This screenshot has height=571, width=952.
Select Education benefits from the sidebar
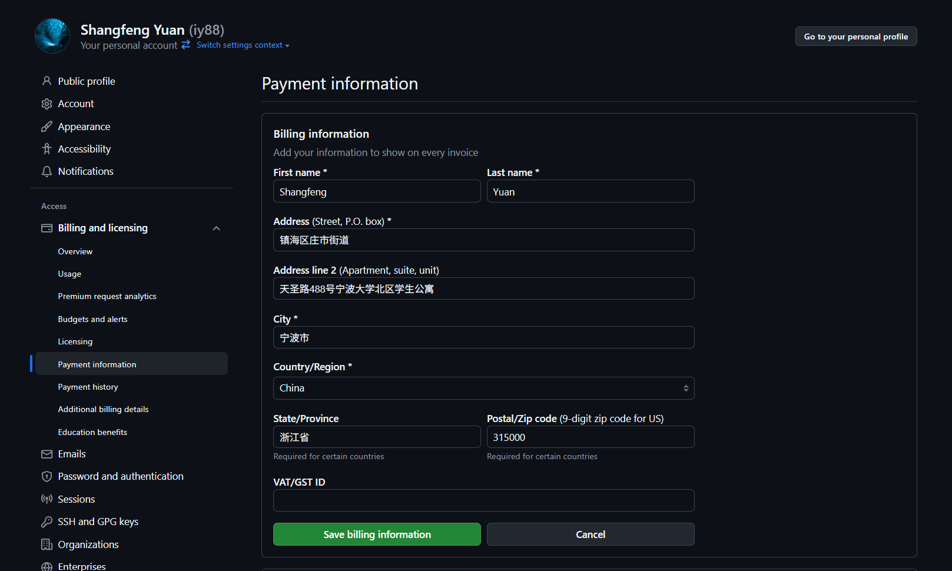pos(92,432)
